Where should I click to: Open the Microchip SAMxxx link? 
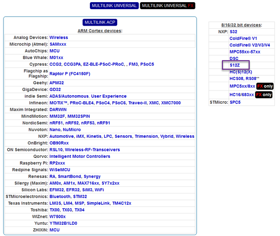(58, 44)
